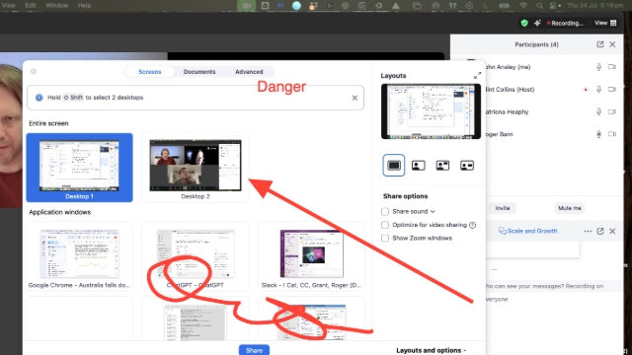Image resolution: width=632 pixels, height=355 pixels.
Task: Click the green Zoom camera menu bar icon
Action: (246, 6)
